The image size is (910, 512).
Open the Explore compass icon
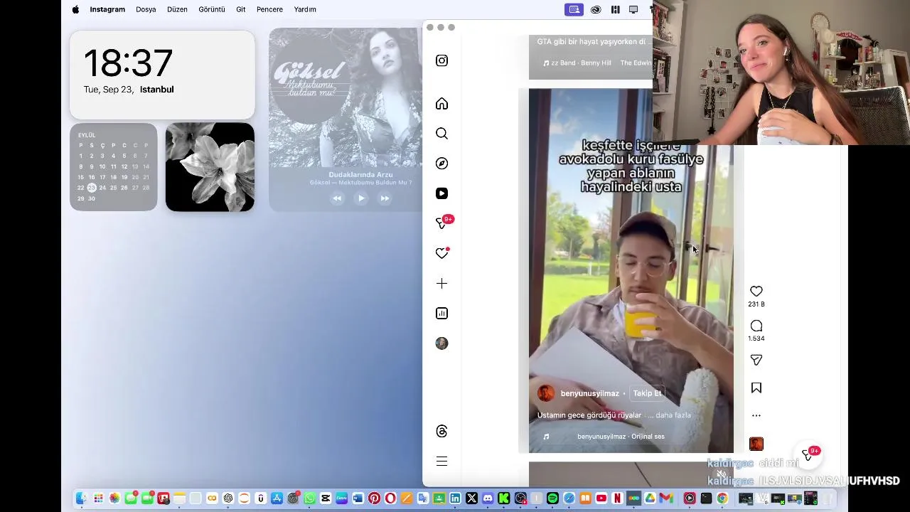pyautogui.click(x=441, y=164)
